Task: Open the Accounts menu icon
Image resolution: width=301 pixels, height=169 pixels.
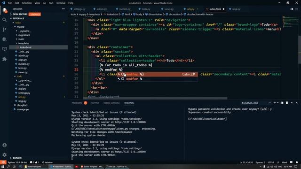Action: tap(4, 145)
